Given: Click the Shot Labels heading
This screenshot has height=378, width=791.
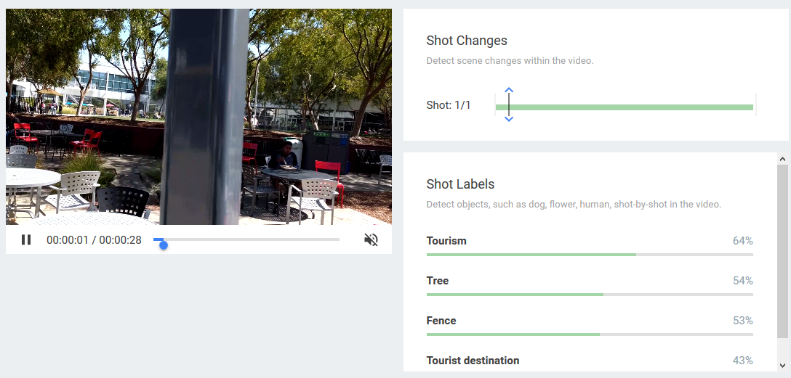Looking at the screenshot, I should pos(460,184).
